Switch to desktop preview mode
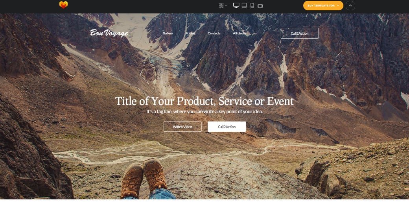Screen dimensions: 409x203 pos(236,5)
